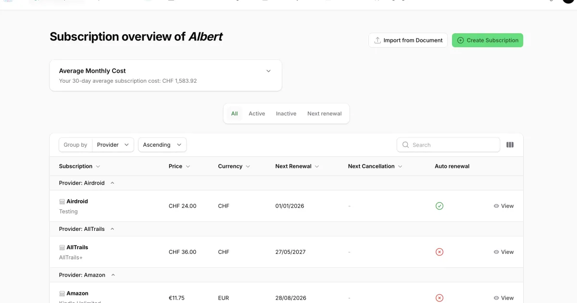Click the building icon next to Airdroid
The width and height of the screenshot is (577, 303).
tap(62, 202)
